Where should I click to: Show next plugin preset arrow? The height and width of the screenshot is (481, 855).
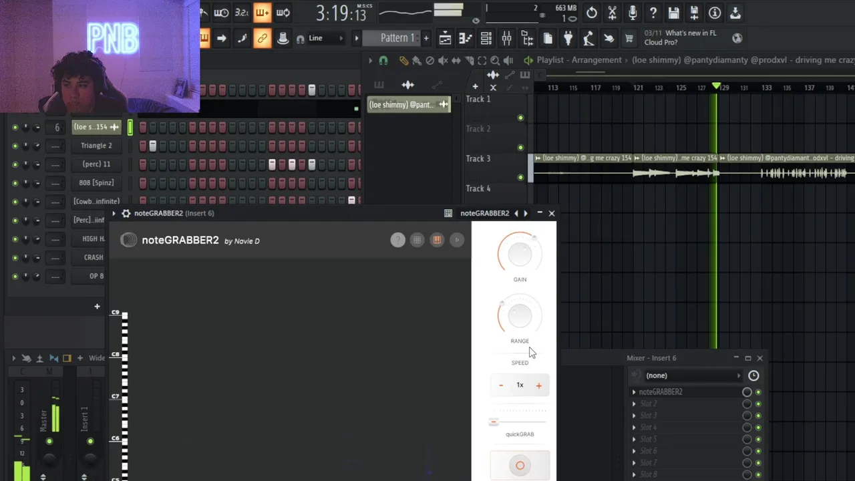pos(526,213)
